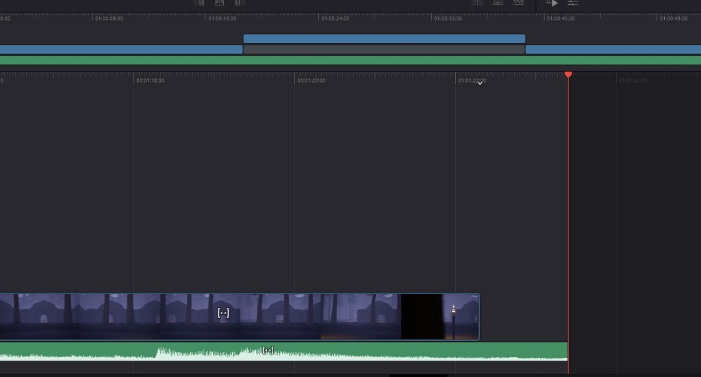Click the leftmost icon of the top-left edit group
701x377 pixels.
coord(199,3)
